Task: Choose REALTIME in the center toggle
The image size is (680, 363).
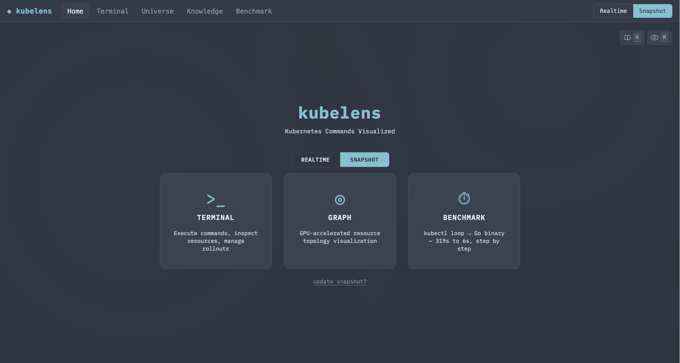Action: pyautogui.click(x=315, y=160)
